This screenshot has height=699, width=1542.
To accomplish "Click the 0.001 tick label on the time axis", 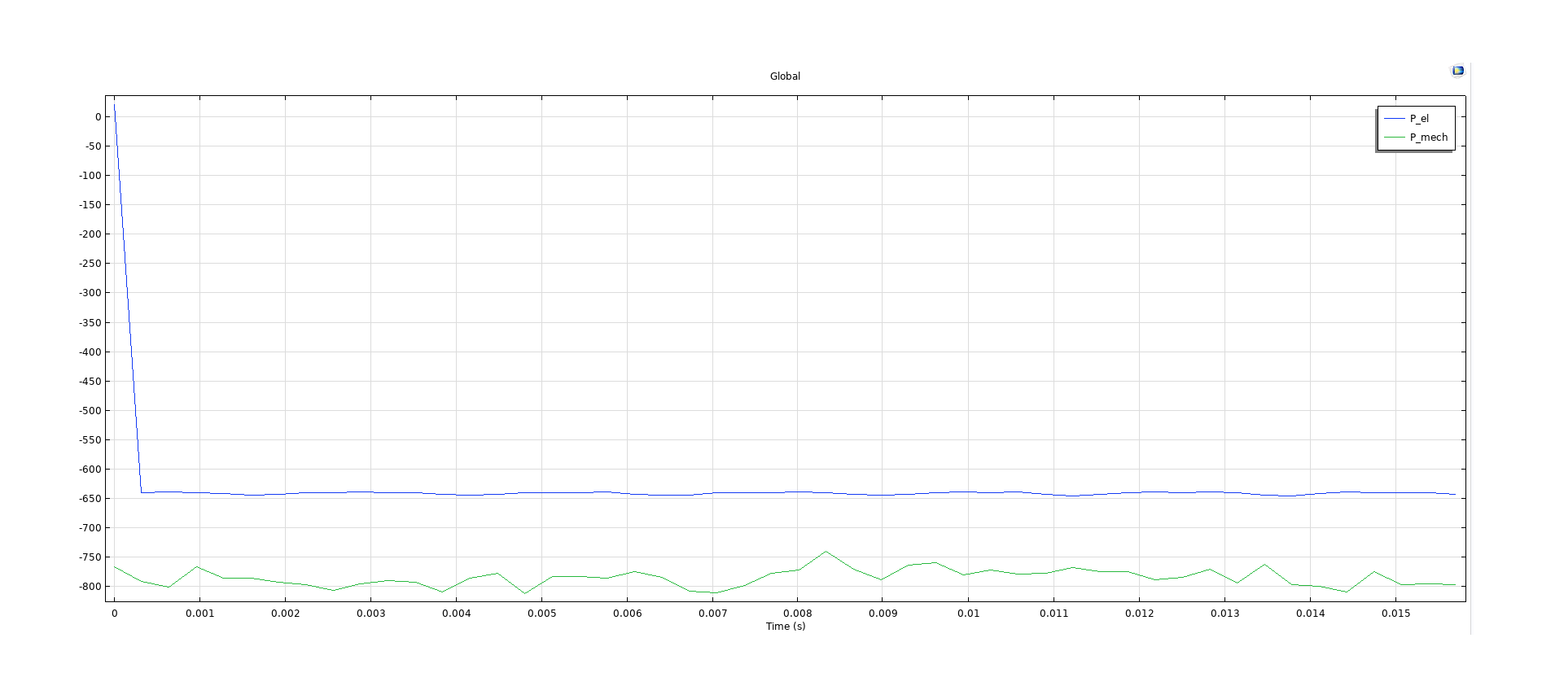I will click(199, 614).
